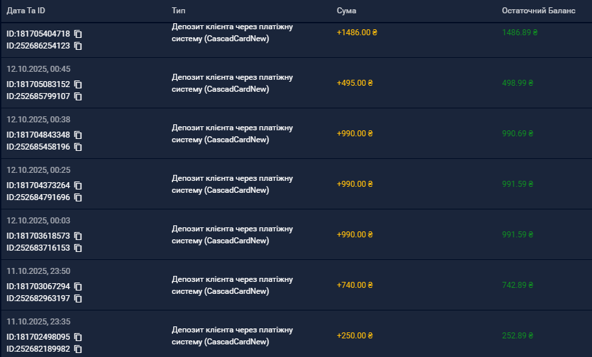The image size is (592, 357).
Task: Copy transaction ID 181703618573
Action: click(x=78, y=236)
